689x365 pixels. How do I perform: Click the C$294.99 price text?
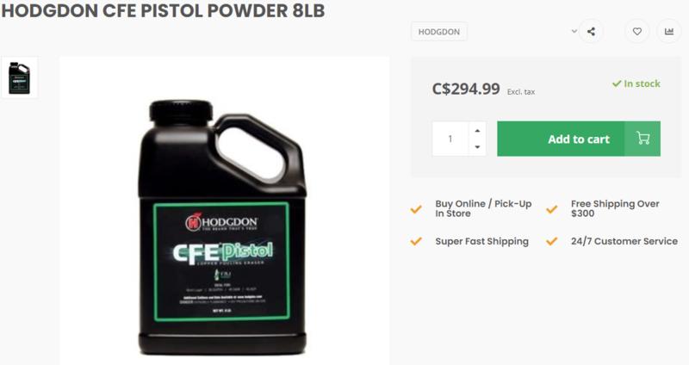tap(466, 89)
